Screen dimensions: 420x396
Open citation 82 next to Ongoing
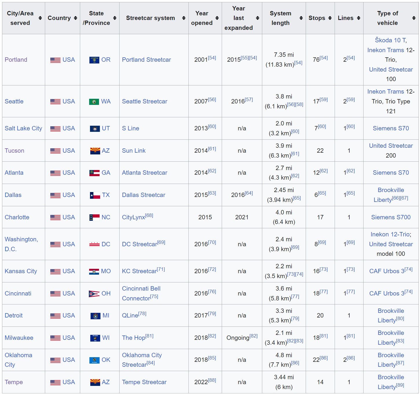253,336
